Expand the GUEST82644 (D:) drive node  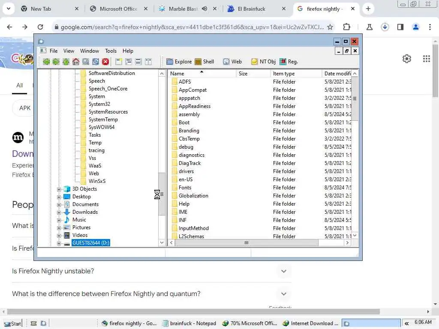pos(59,243)
